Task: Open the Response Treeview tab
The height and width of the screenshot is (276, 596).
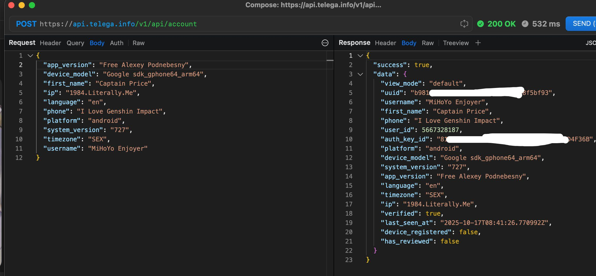Action: click(456, 43)
